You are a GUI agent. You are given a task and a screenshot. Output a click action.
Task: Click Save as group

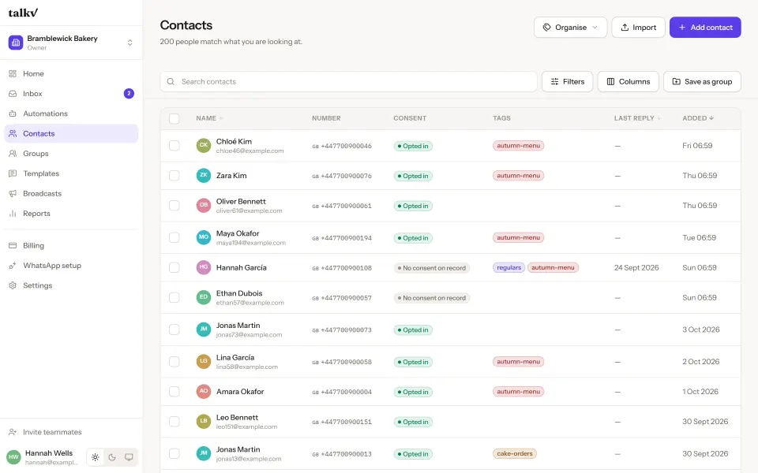coord(702,81)
